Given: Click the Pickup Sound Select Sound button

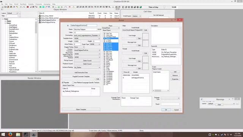Looking at the screenshot, I should pos(87,61).
